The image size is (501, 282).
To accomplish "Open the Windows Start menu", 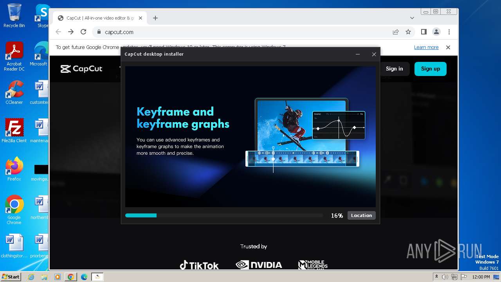I will pyautogui.click(x=11, y=277).
